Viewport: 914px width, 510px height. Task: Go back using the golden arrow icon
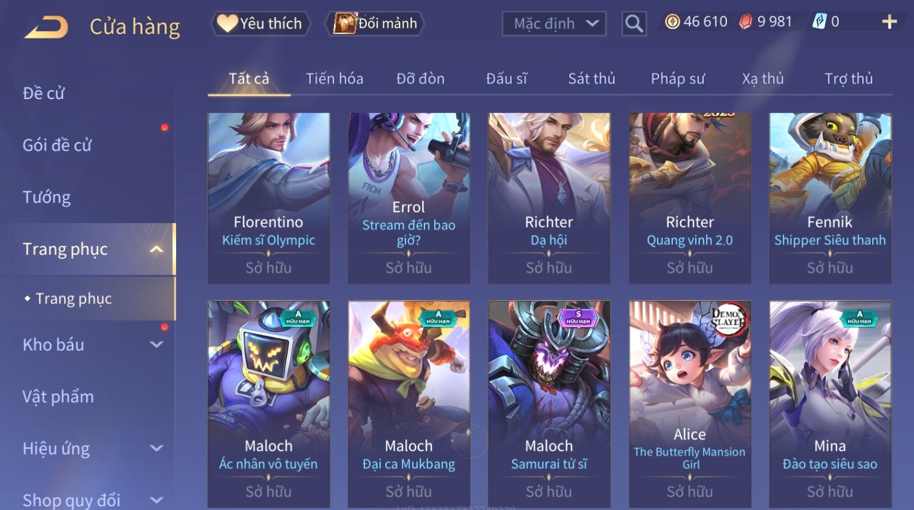[46, 27]
